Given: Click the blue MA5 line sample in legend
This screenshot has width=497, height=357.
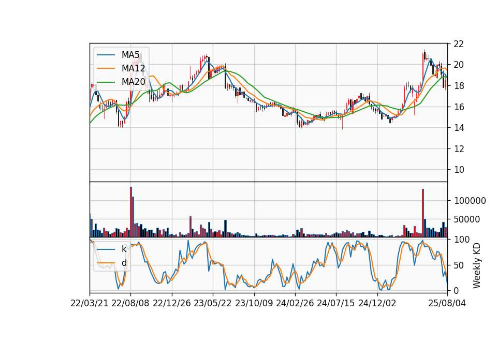Looking at the screenshot, I should tap(106, 55).
